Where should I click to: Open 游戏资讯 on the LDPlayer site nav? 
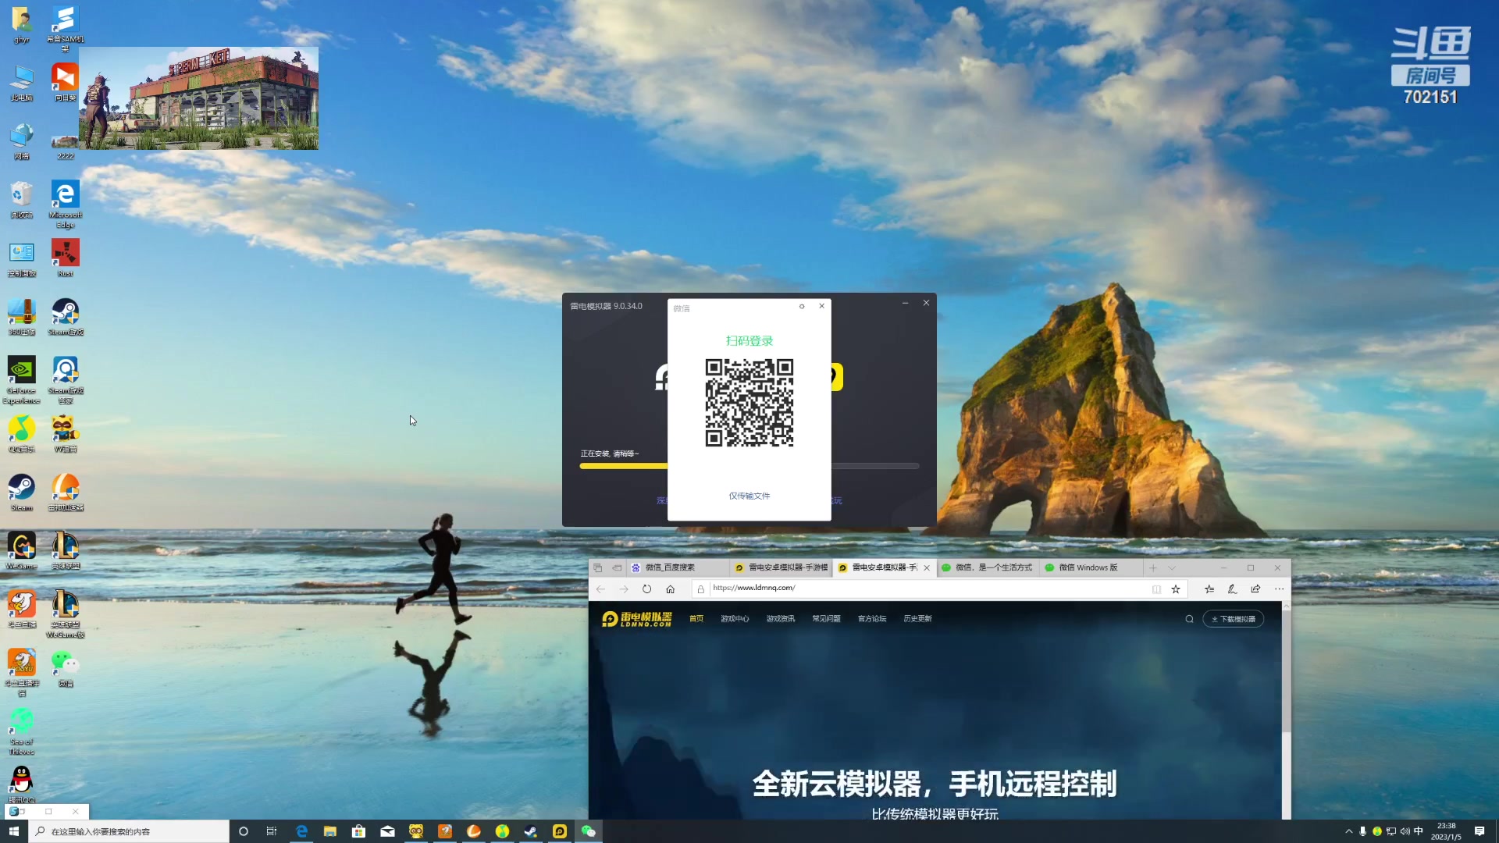(x=781, y=619)
